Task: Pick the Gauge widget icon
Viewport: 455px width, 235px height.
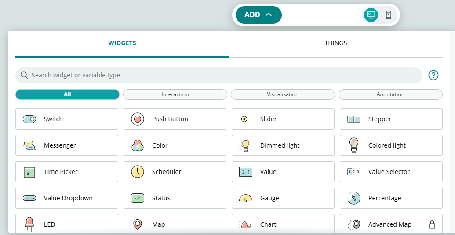Action: coord(246,198)
